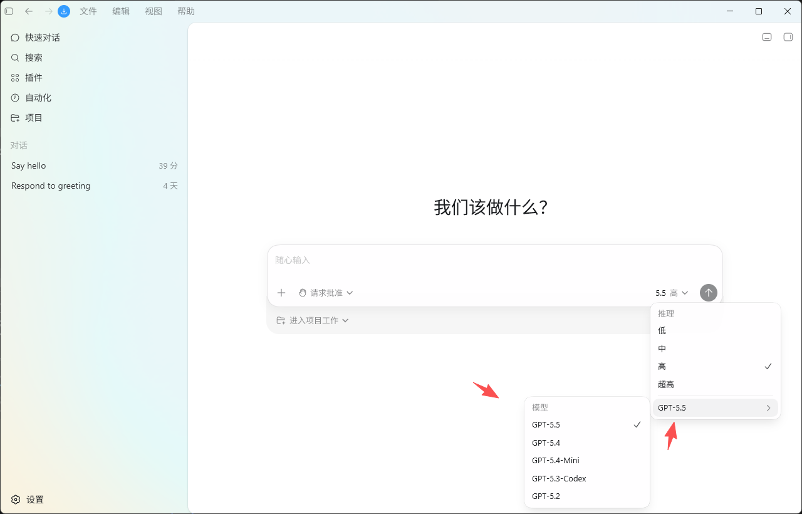802x514 pixels.
Task: Open the 文件 menu
Action: [88, 11]
